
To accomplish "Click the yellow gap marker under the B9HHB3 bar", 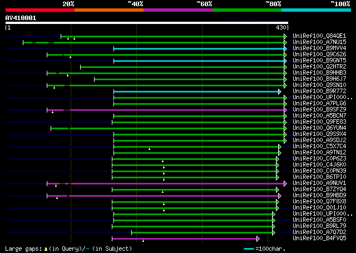I will coord(67,75).
